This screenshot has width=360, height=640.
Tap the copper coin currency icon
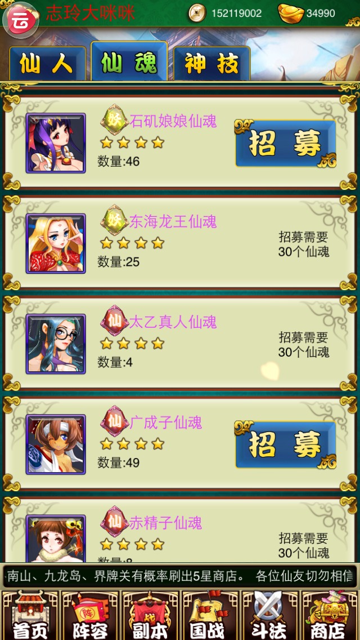click(x=197, y=14)
